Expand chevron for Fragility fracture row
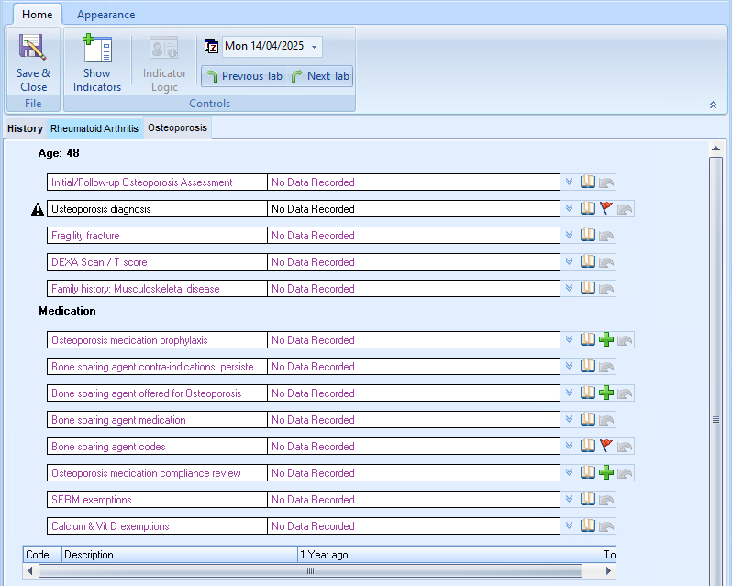Screen dimensions: 732x586 (x=569, y=235)
